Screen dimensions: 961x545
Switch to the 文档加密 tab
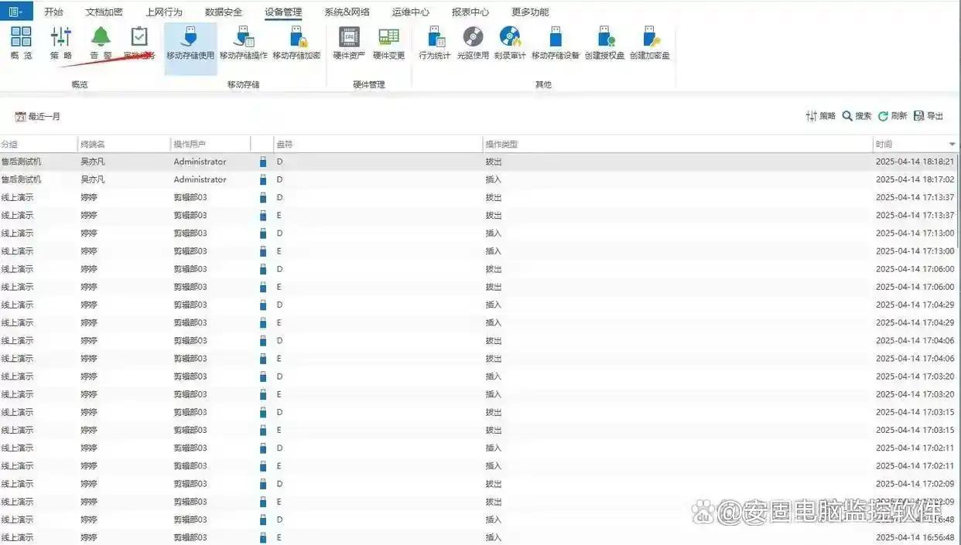(x=104, y=12)
